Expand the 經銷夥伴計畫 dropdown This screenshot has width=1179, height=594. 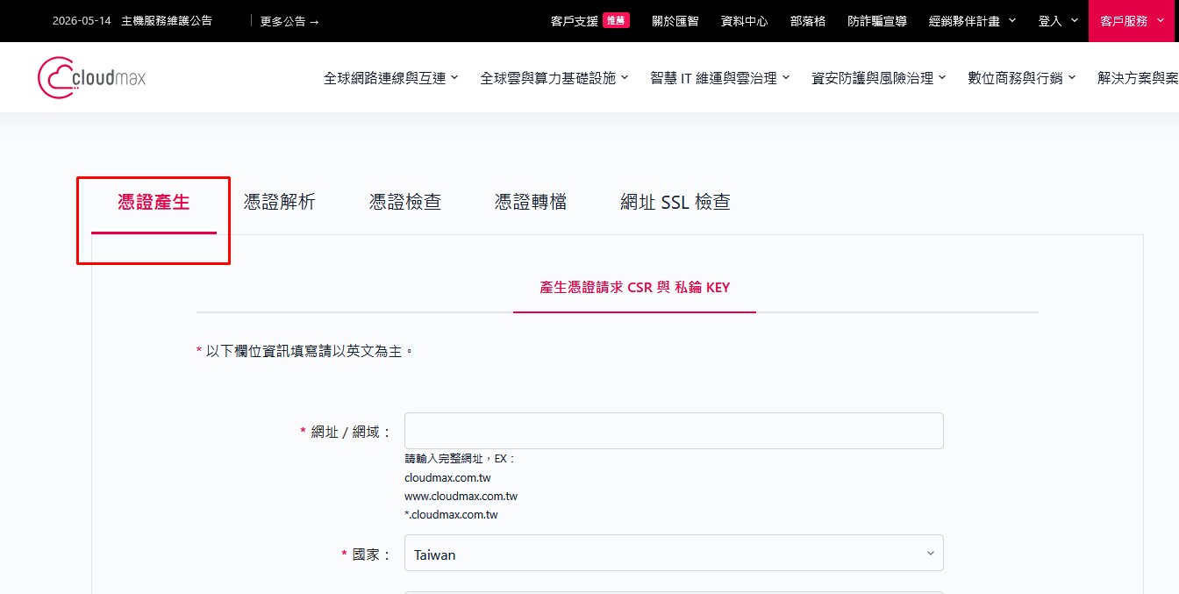coord(973,21)
